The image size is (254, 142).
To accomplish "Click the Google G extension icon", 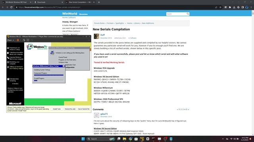I will [x=238, y=7].
